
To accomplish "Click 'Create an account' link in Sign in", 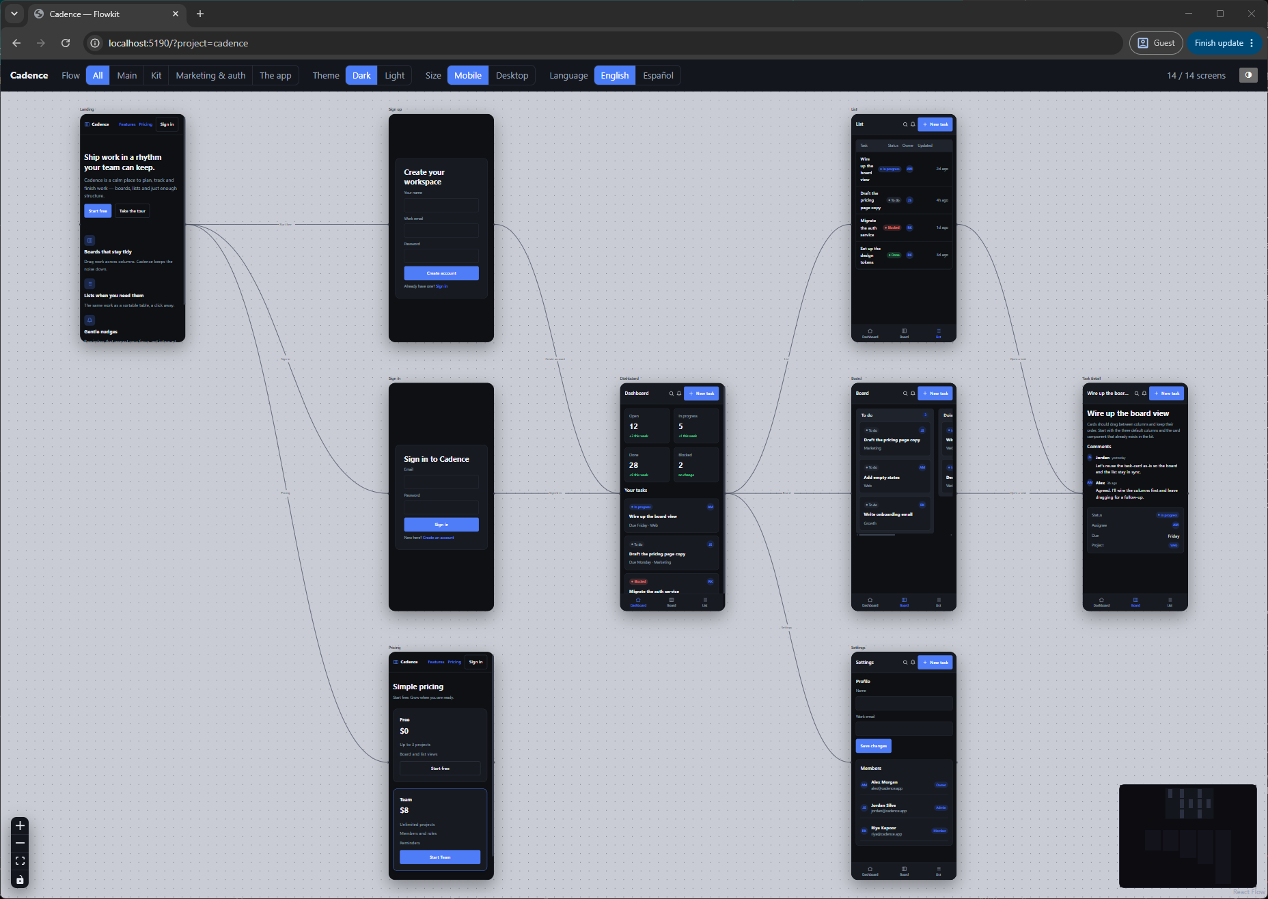I will 438,538.
